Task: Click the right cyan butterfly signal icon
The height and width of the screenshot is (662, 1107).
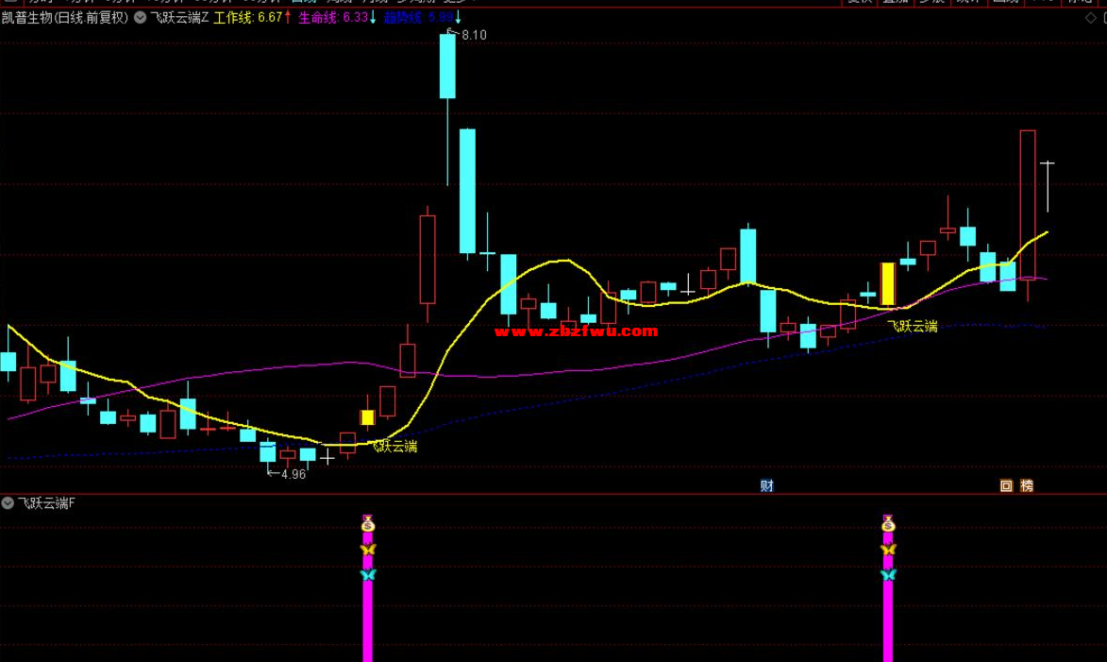Action: coord(888,574)
